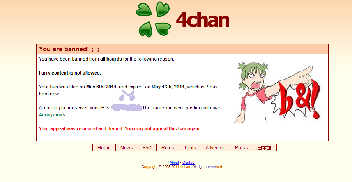
Task: Click the red b&! graphic
Action: click(x=299, y=99)
